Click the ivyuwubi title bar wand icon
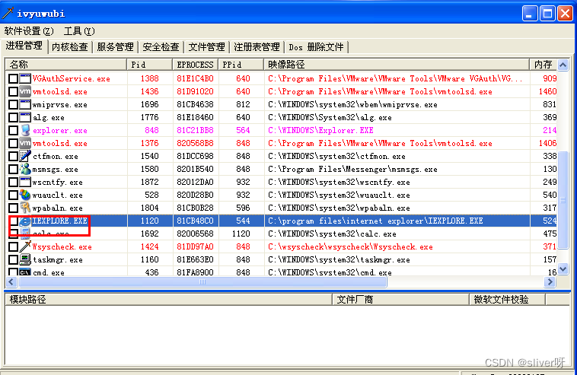The image size is (577, 375). tap(8, 13)
